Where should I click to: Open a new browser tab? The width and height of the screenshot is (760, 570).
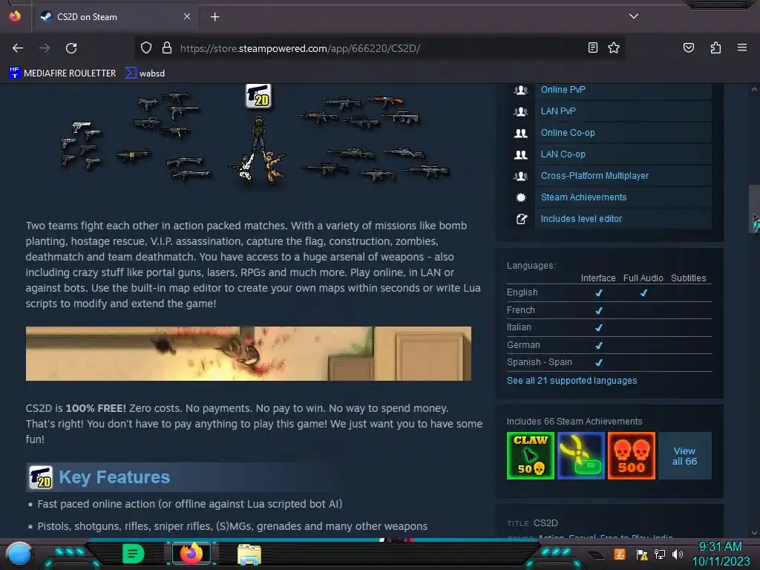tap(214, 17)
